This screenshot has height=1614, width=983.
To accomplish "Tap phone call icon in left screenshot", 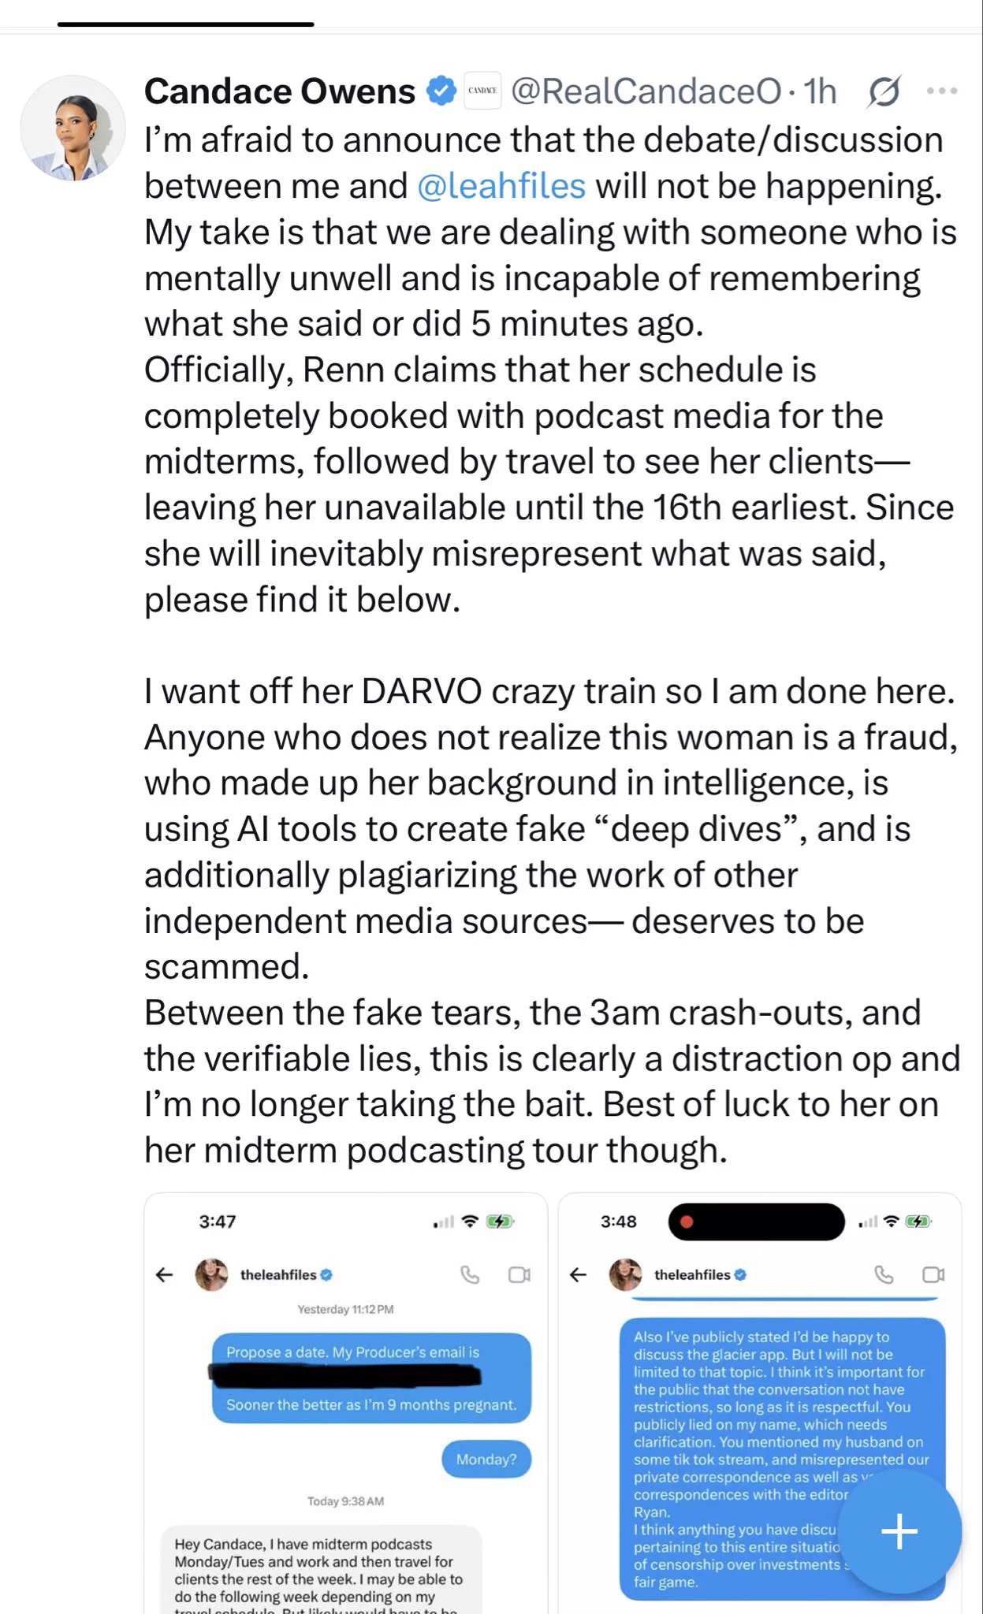I will click(x=470, y=1274).
